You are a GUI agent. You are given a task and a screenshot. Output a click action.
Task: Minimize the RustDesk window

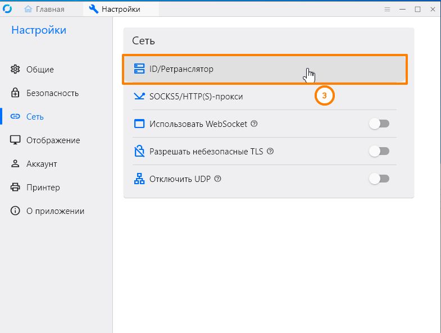(x=402, y=10)
